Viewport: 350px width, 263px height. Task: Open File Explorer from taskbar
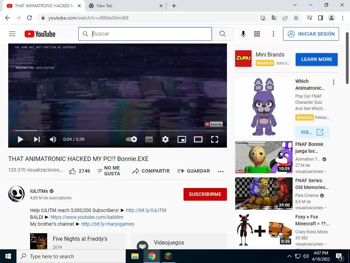coord(135,256)
